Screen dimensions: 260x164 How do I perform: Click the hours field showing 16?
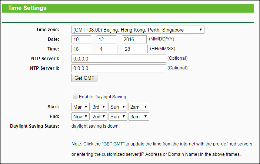point(81,49)
